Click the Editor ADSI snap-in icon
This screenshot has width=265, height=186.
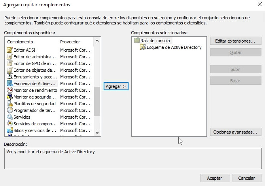(x=10, y=50)
